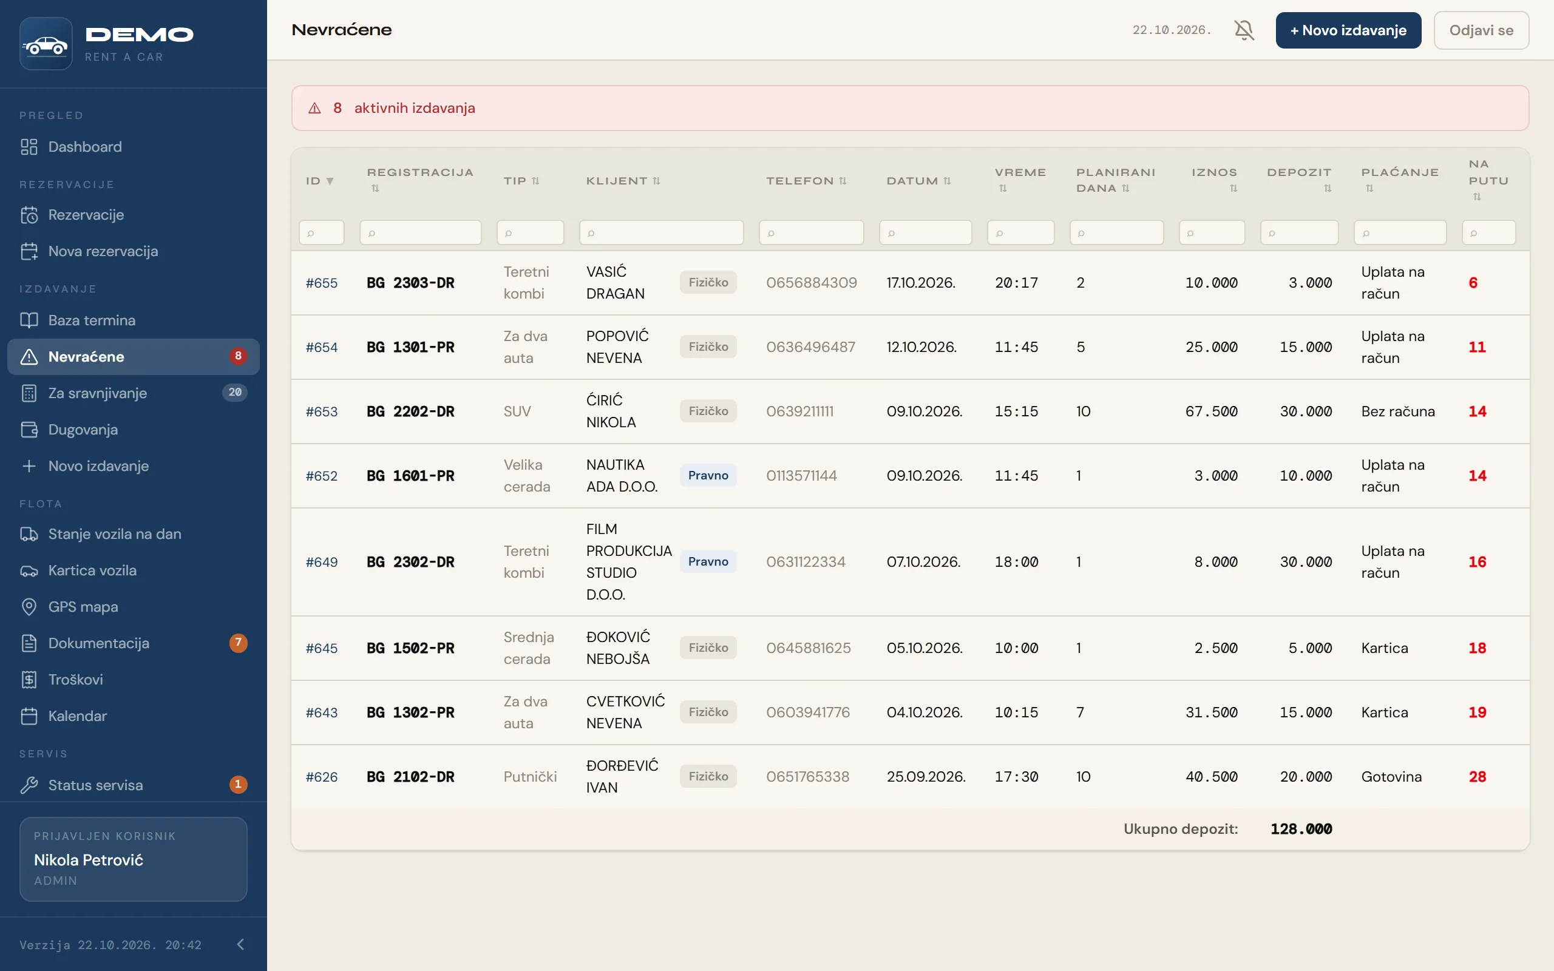This screenshot has width=1554, height=971.
Task: Click the Odjavi se button
Action: (1481, 30)
